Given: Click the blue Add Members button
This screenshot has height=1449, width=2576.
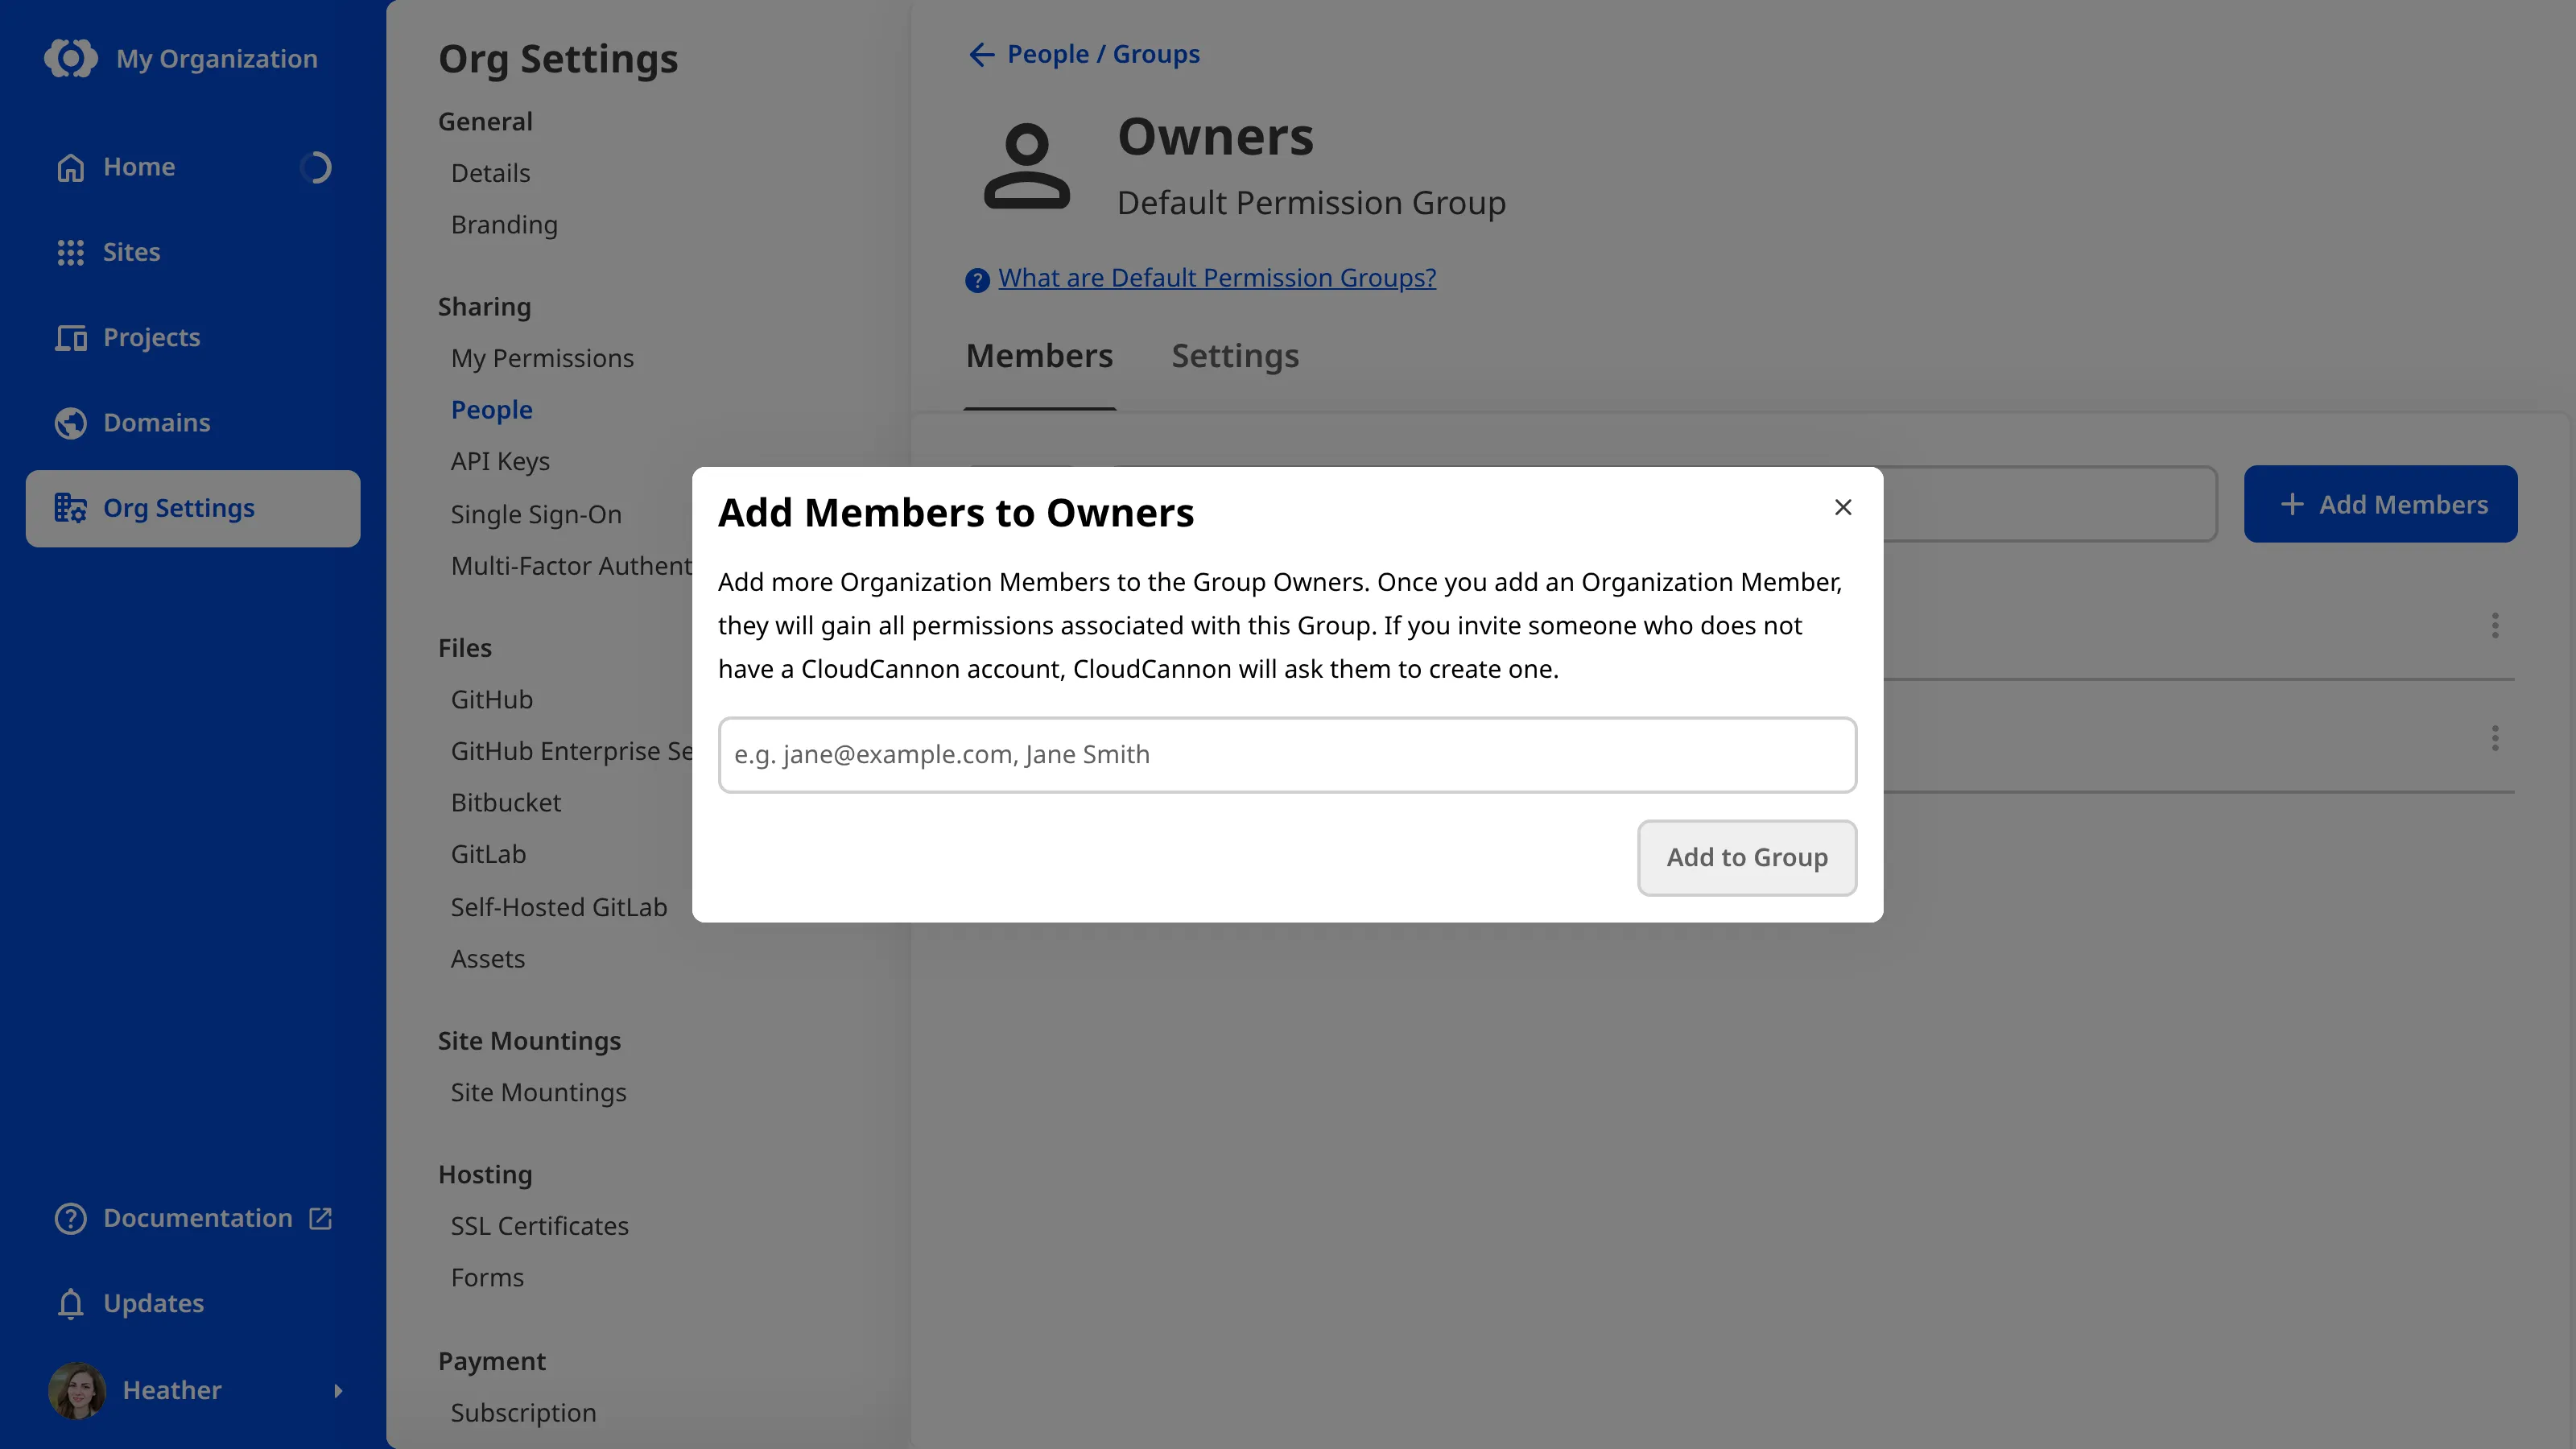Looking at the screenshot, I should (x=2380, y=504).
